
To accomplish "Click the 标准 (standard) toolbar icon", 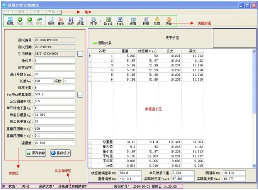I will 146,21.
